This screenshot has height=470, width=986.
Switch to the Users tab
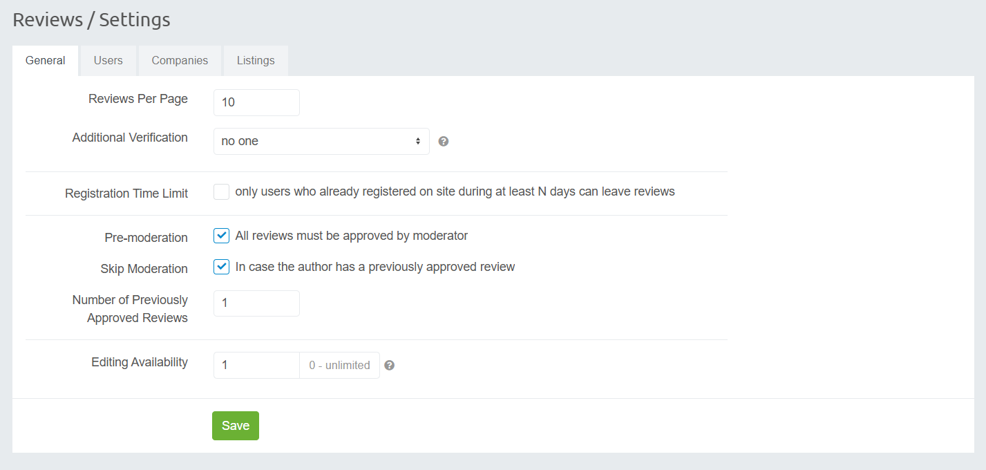click(x=108, y=61)
